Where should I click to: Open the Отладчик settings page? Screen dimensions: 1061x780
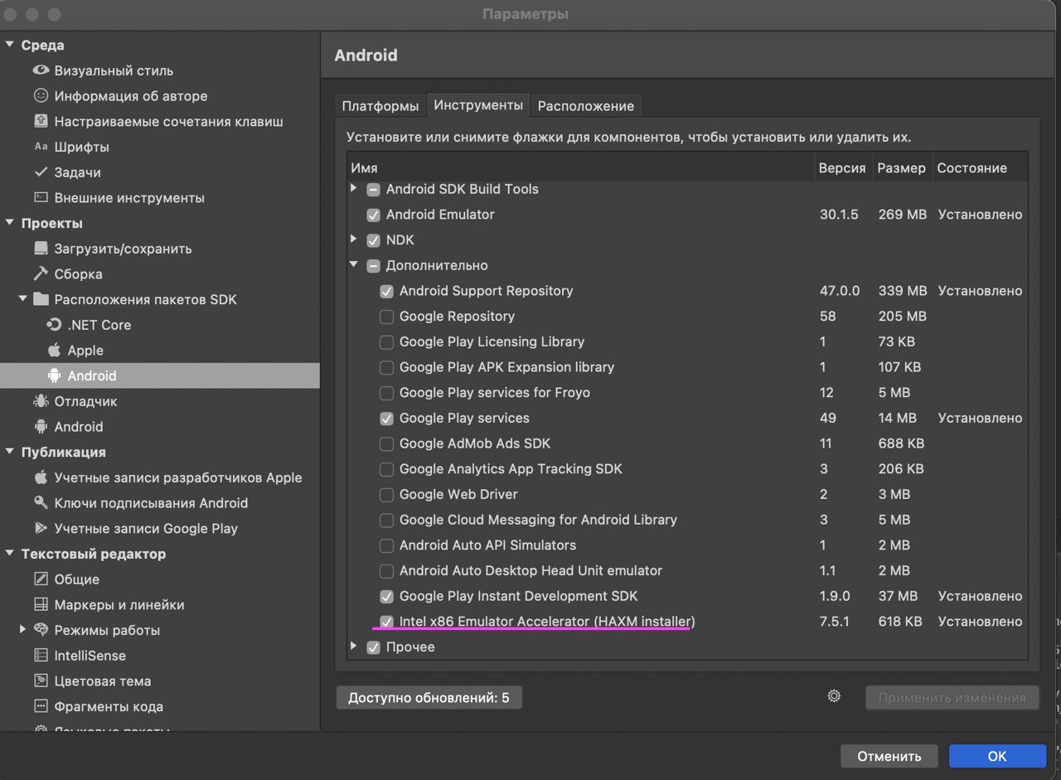click(x=160, y=401)
